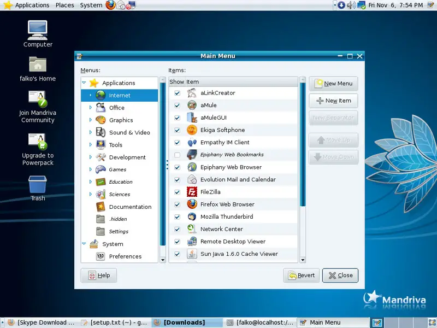The height and width of the screenshot is (328, 437).
Task: Expand the Graphics submenu arrow
Action: tap(91, 120)
